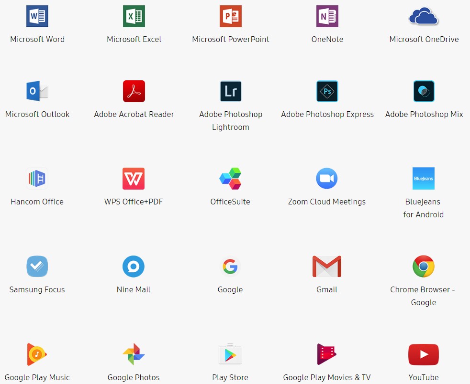Select "Google Play Movies & TV" label

click(327, 377)
